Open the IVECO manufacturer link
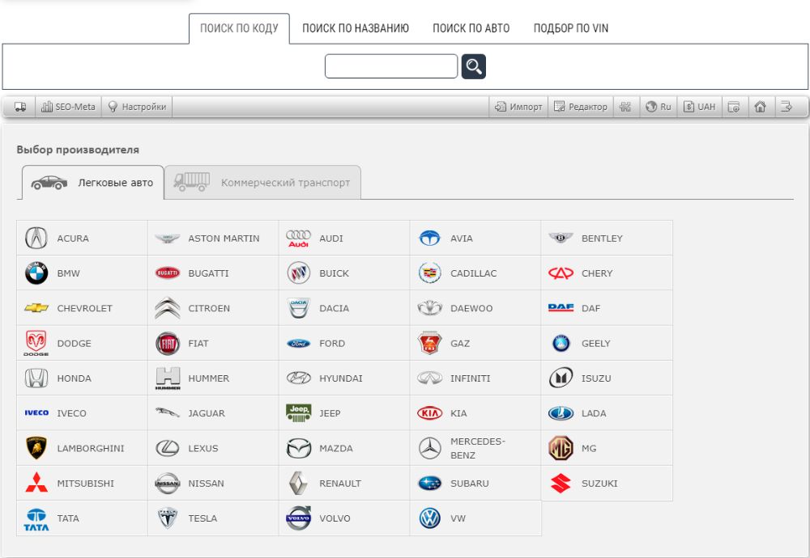The height and width of the screenshot is (558, 810). click(x=72, y=413)
